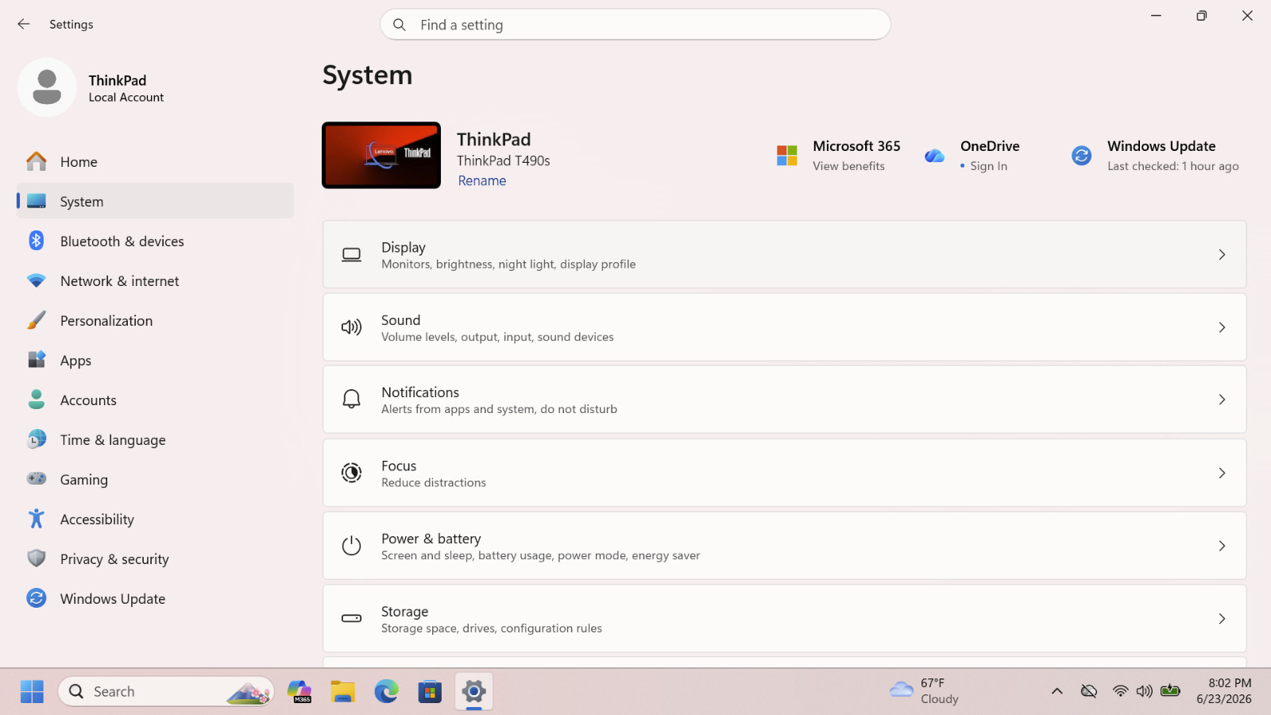Open the clock and date 8:02 PM
This screenshot has height=715, width=1271.
[x=1224, y=691]
